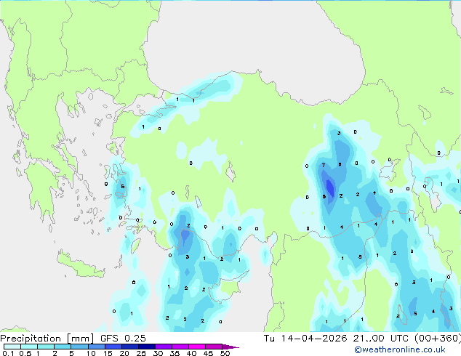461x356 pixels.
Task: Pick the legend swatch between 2 and 5
Action: coord(63,347)
